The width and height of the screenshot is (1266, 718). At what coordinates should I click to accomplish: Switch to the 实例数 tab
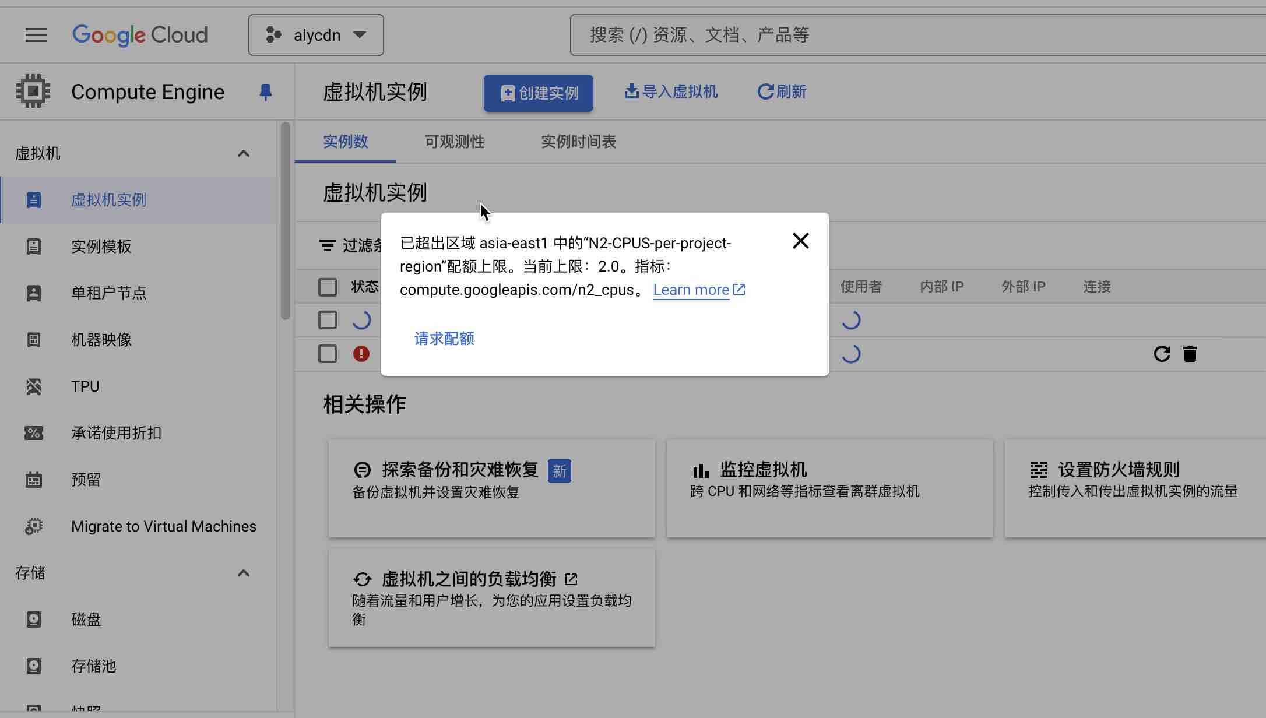[x=346, y=142]
